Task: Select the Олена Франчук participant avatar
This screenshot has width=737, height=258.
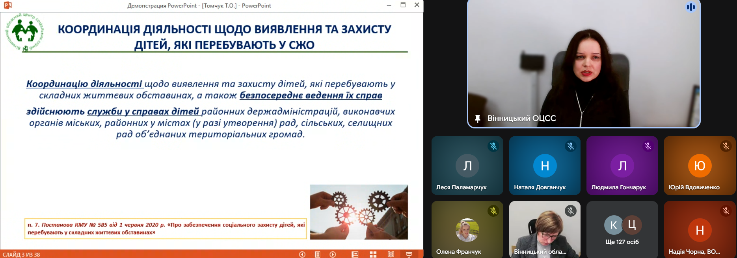Action: (x=467, y=230)
